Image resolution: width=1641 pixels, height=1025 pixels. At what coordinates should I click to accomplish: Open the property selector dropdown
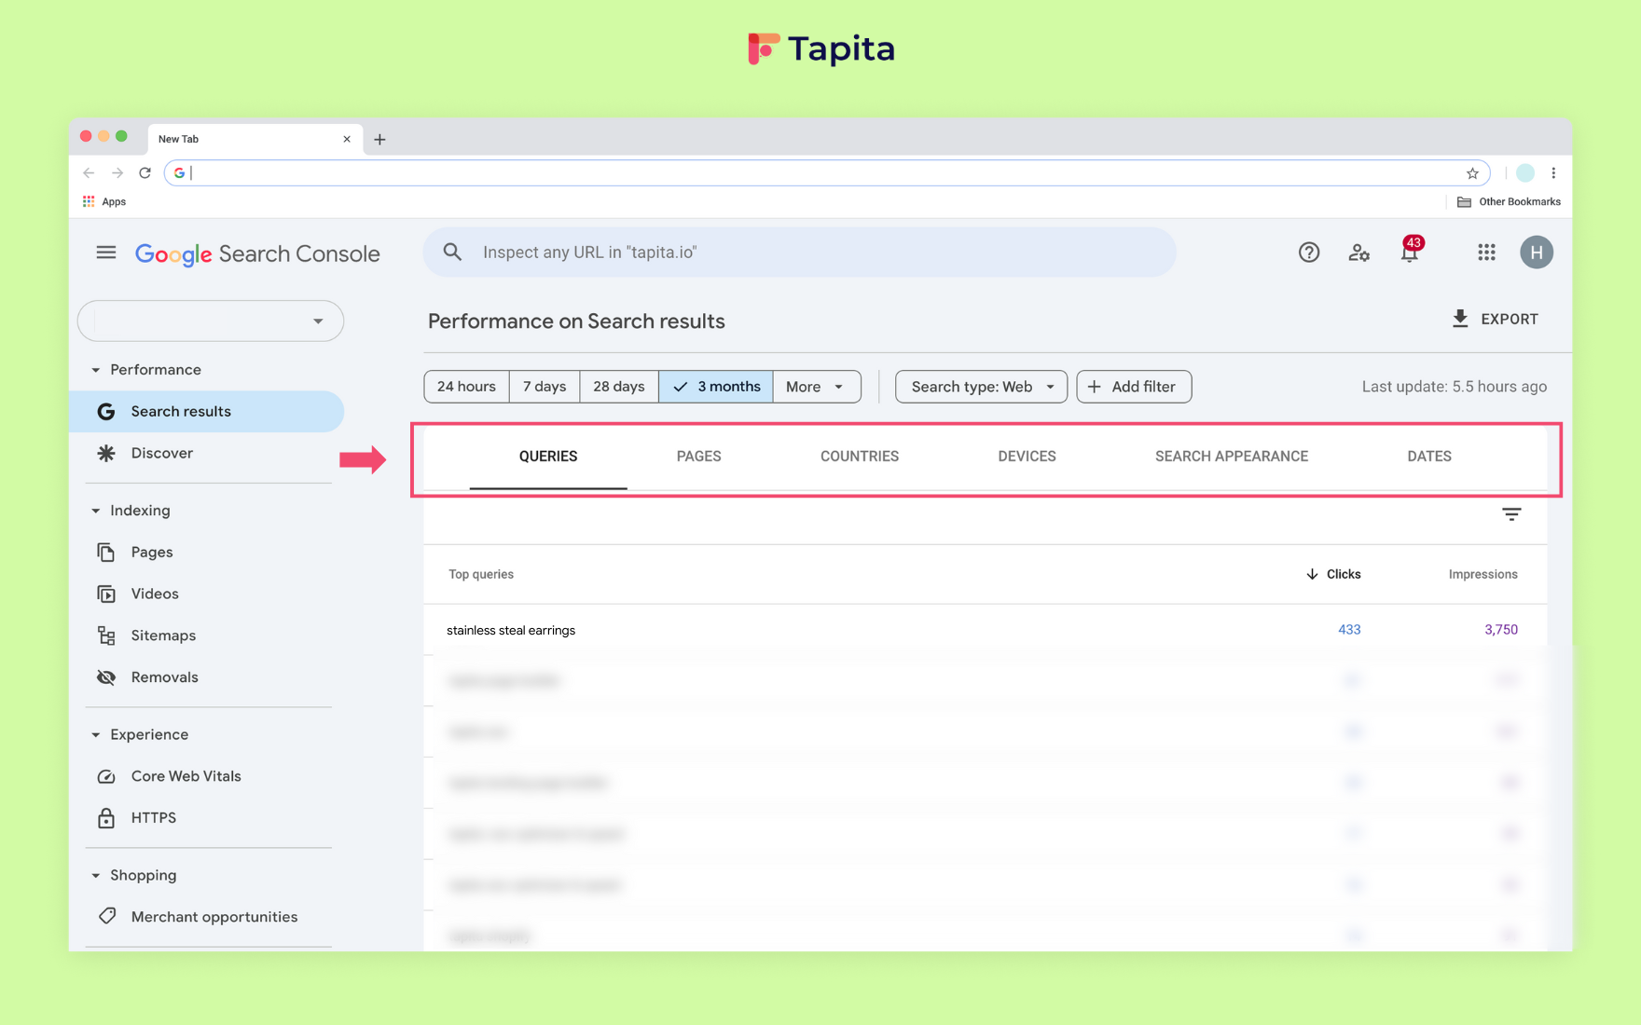tap(211, 321)
